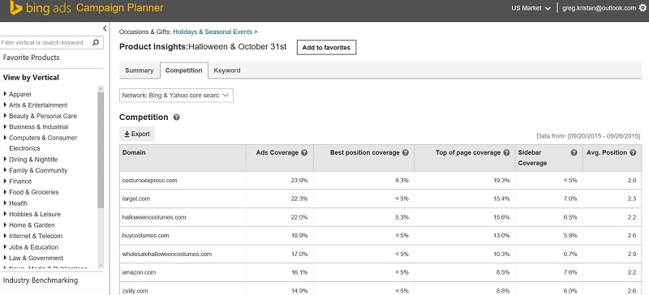The height and width of the screenshot is (295, 649).
Task: Switch to the Summary tab
Action: [139, 71]
